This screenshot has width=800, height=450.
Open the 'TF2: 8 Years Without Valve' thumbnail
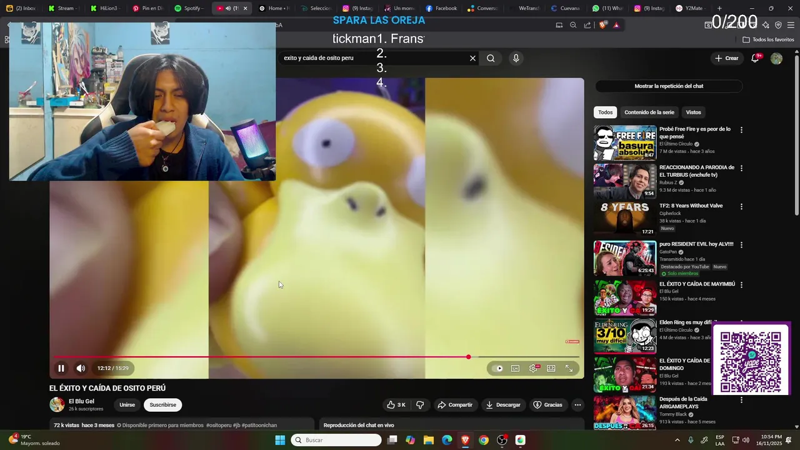click(x=625, y=219)
